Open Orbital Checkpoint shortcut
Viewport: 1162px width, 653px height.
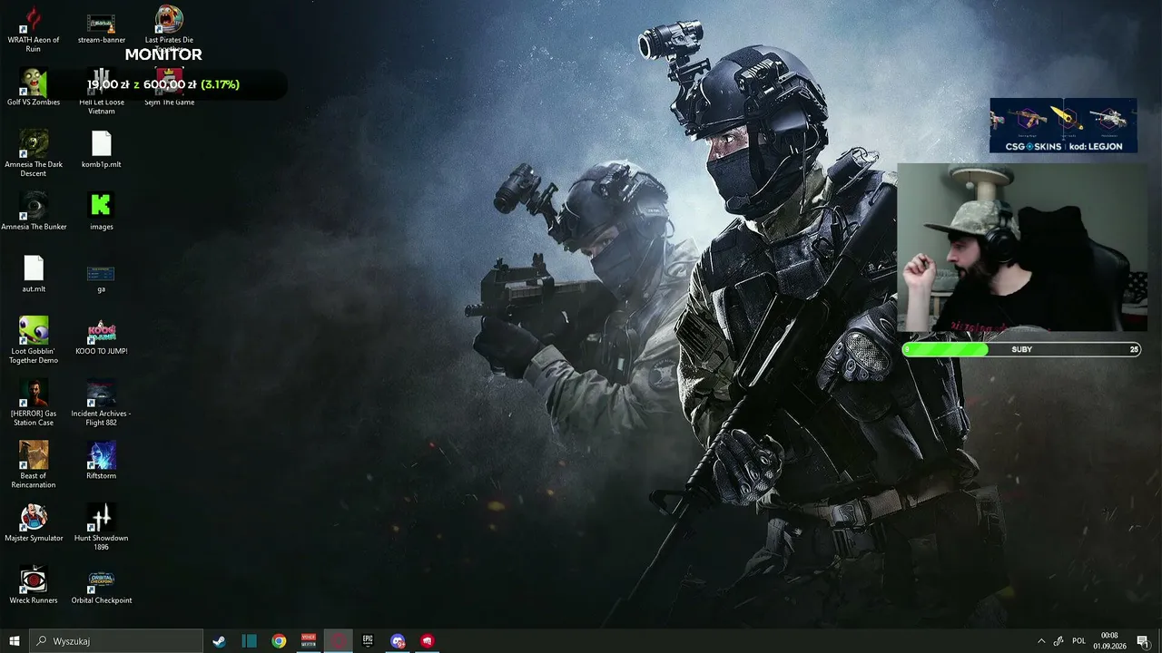(x=101, y=585)
